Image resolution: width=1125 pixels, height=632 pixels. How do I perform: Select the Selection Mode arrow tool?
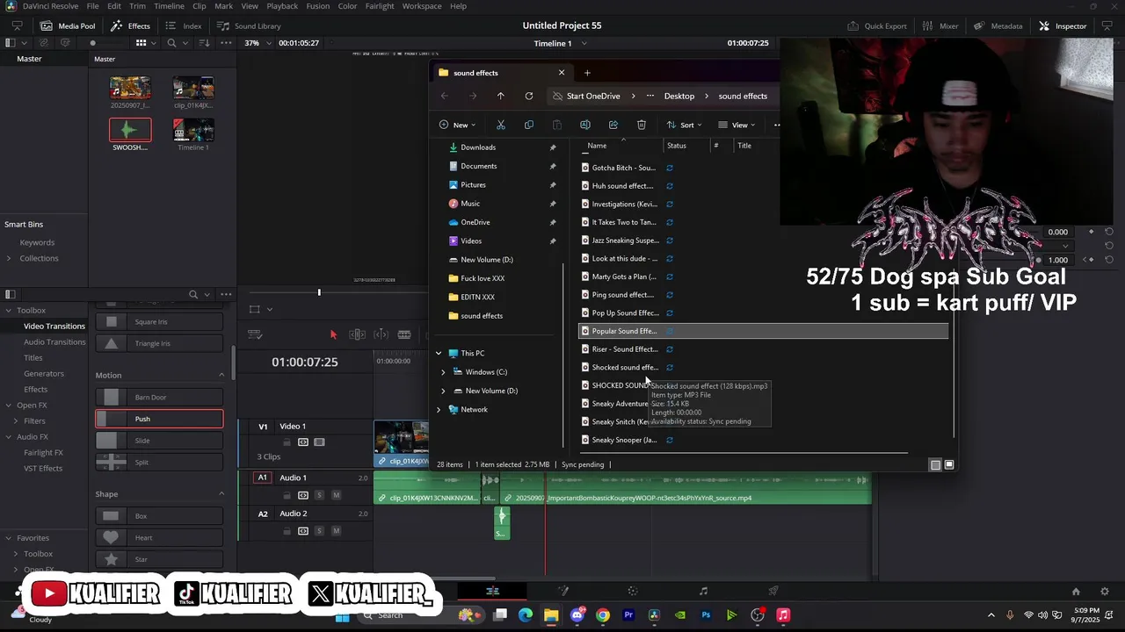333,334
